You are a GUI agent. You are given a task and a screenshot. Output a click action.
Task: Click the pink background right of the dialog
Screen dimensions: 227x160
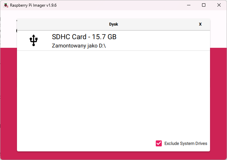click(218, 100)
